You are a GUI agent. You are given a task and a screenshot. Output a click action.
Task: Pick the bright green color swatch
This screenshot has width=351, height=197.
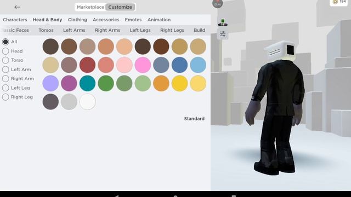point(106,83)
